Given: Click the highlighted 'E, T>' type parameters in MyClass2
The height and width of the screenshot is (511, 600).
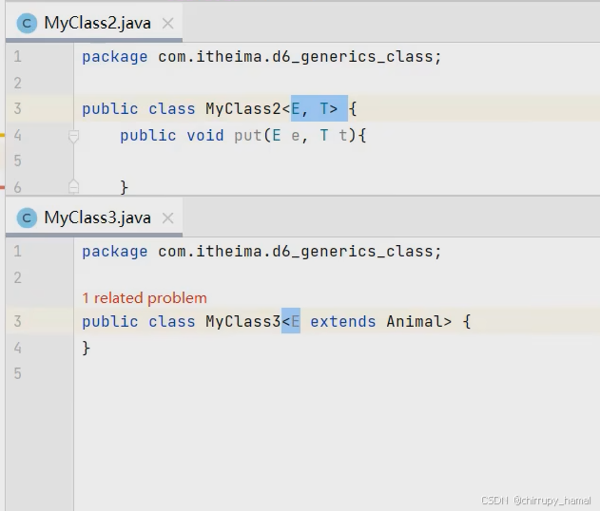Looking at the screenshot, I should tap(319, 108).
